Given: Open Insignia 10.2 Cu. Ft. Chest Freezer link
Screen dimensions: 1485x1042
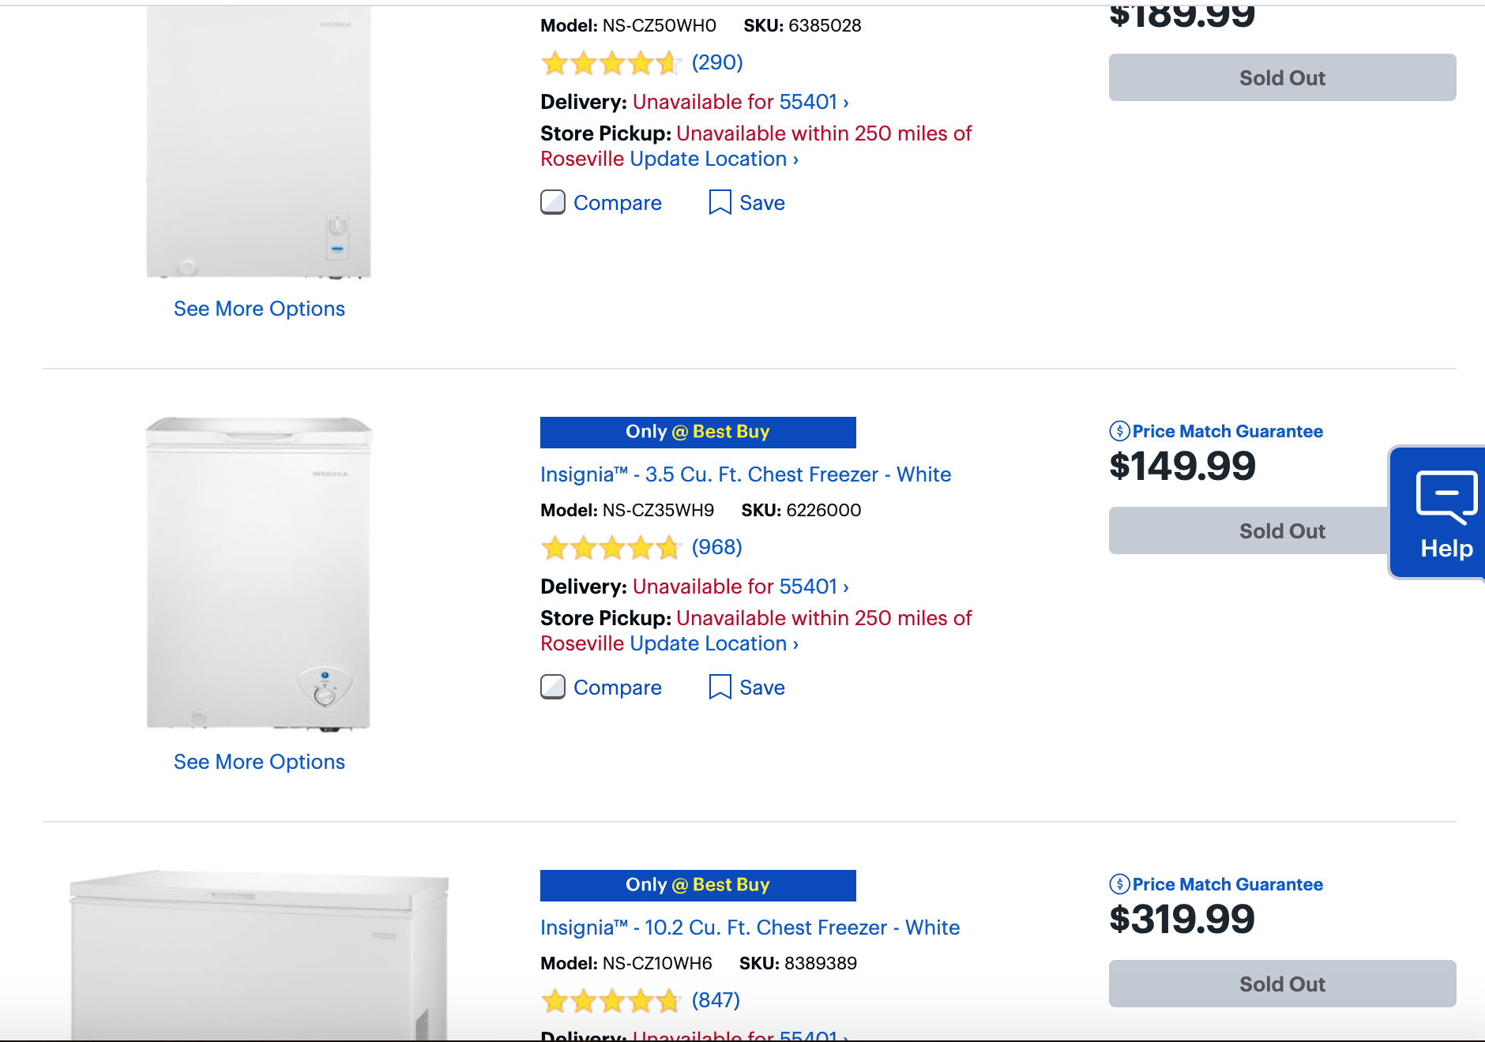Looking at the screenshot, I should click(750, 928).
